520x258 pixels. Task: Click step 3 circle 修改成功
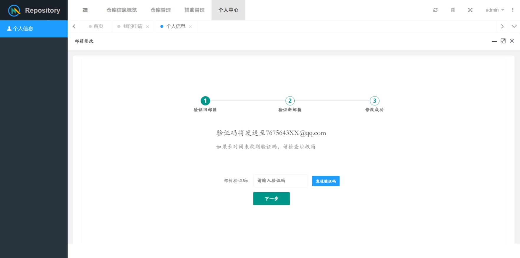(375, 101)
